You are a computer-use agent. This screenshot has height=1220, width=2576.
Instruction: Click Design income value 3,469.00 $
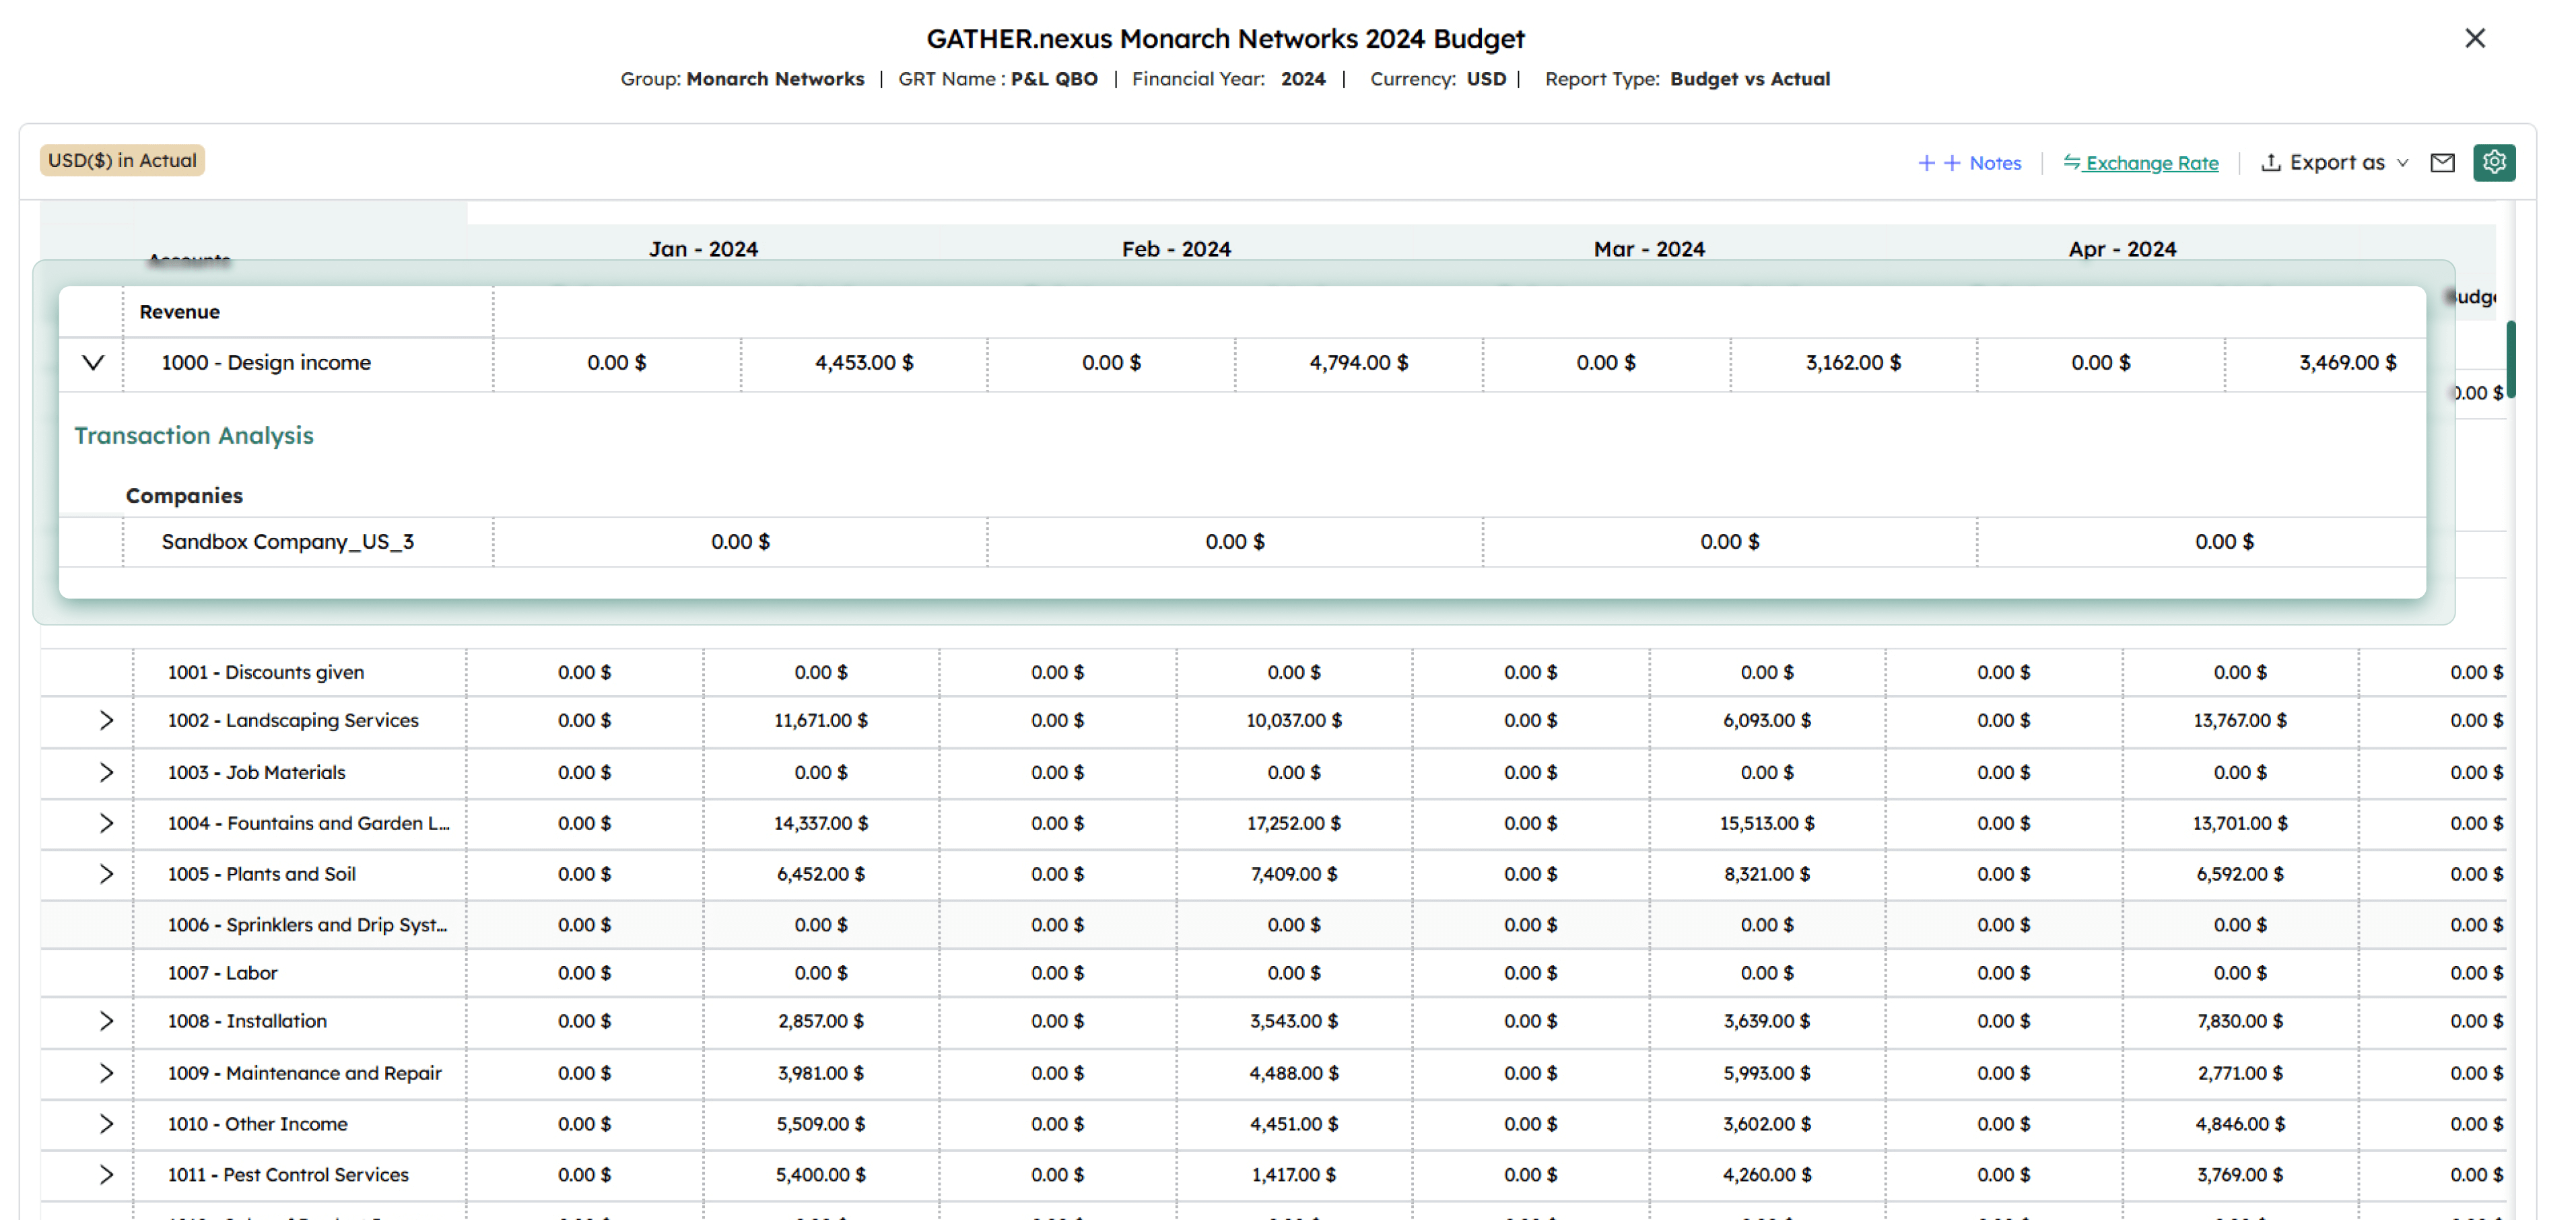pos(2348,362)
